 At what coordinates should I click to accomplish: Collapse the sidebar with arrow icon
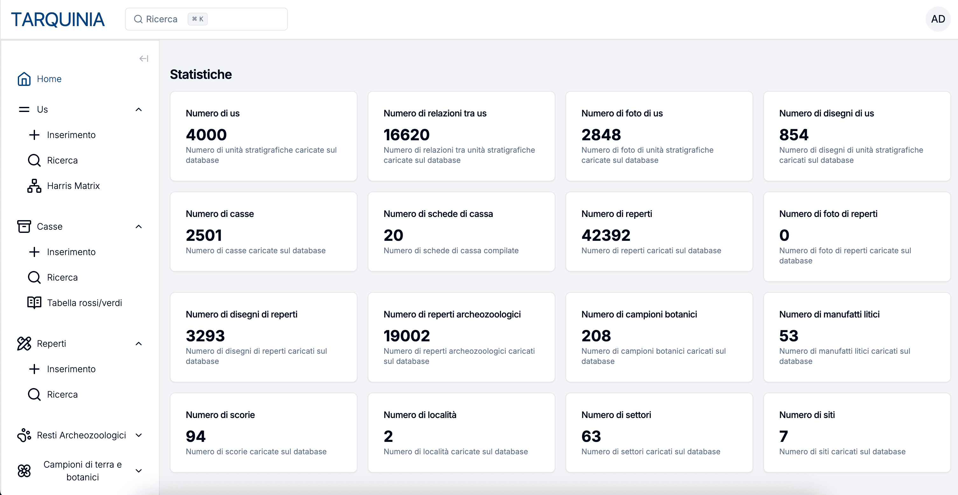click(143, 59)
